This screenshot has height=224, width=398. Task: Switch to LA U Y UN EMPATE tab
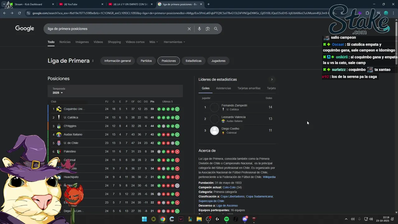(131, 4)
